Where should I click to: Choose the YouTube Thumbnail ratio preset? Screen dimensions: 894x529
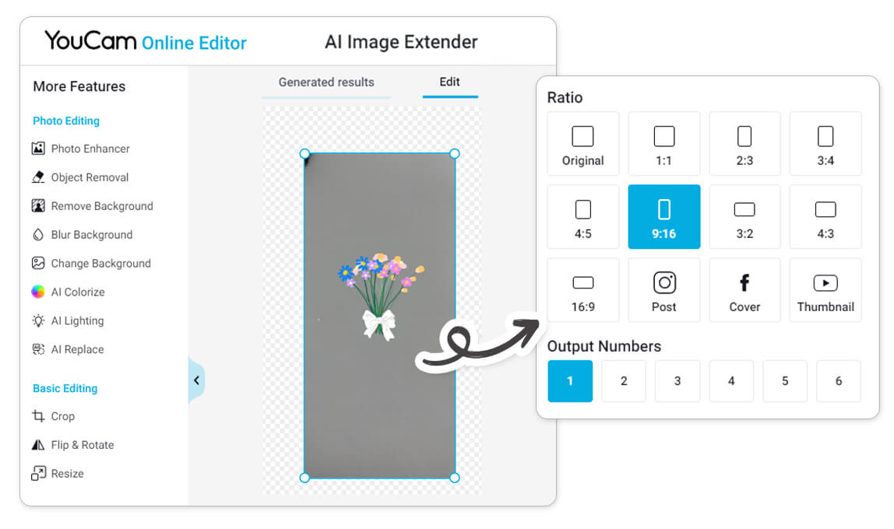tap(825, 289)
